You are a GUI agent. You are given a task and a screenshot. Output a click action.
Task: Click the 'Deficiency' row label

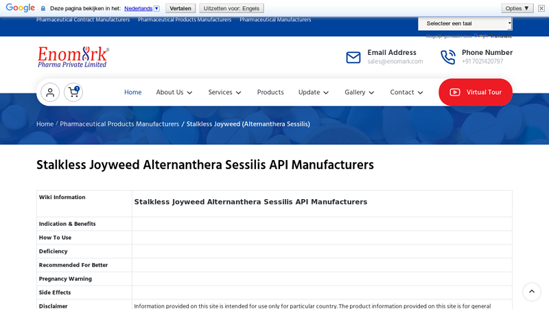[54, 251]
